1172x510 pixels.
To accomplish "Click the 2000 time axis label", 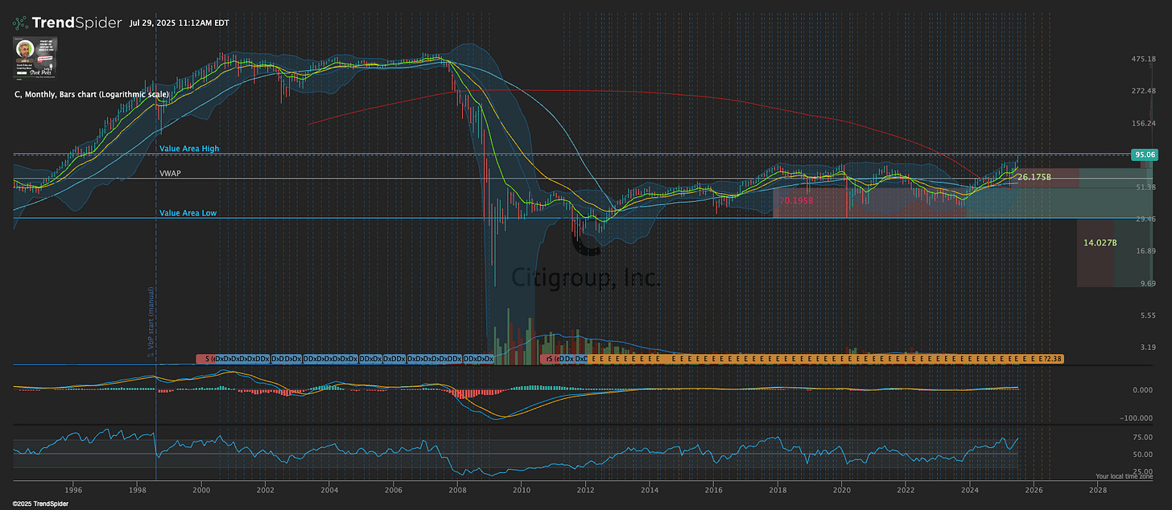I will point(201,489).
